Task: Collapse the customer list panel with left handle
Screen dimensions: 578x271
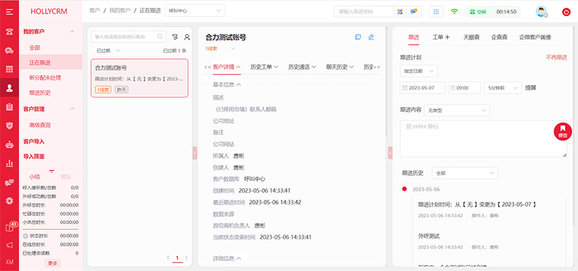Action: pyautogui.click(x=194, y=153)
